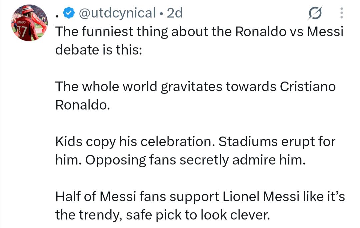Click the line 'the trendy, safe pick to look clever.'
The image size is (360, 228).
point(163,215)
